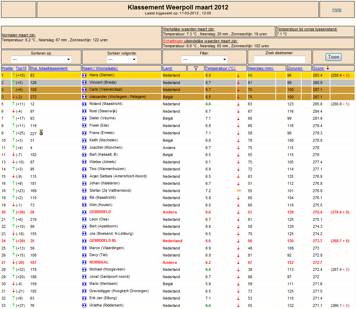Open the Sorteer volgorde dropdown

click(x=122, y=59)
